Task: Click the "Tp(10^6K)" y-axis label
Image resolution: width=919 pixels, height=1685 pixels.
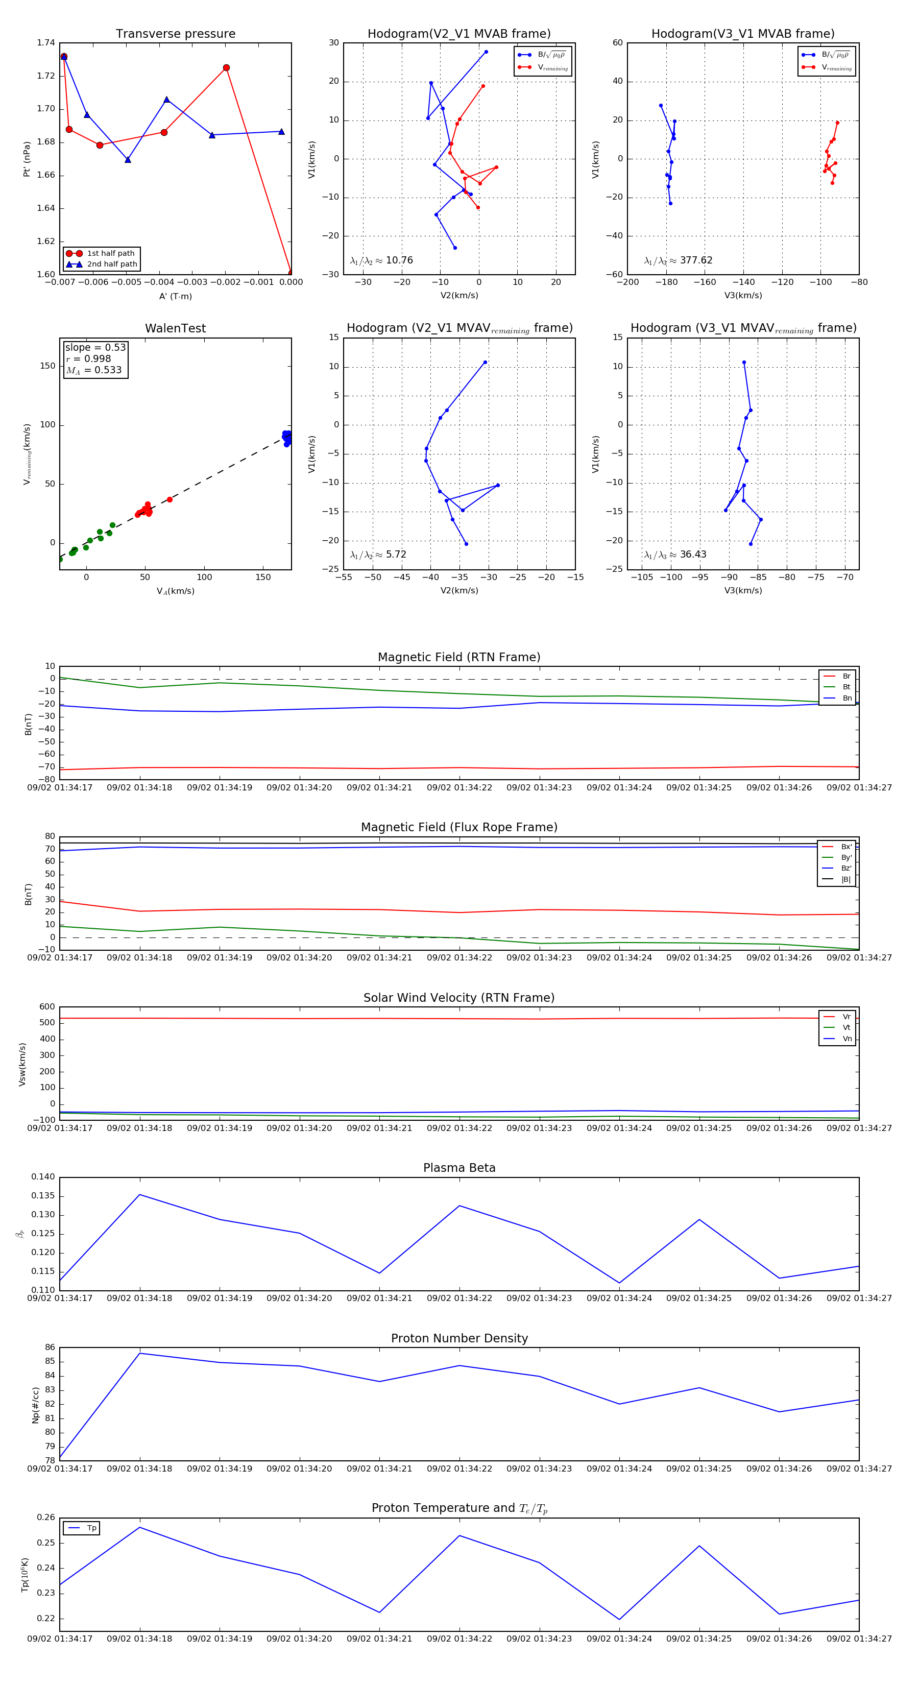Action: [24, 1575]
